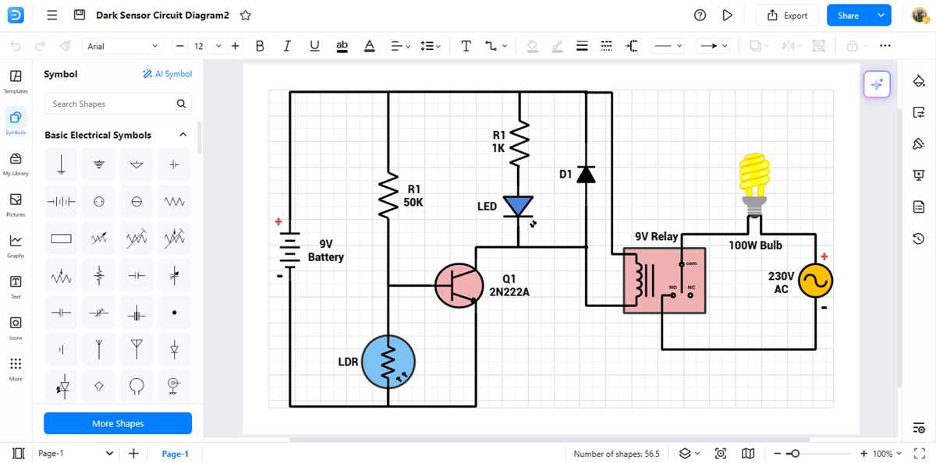The width and height of the screenshot is (936, 463).
Task: Click the fullscreen expand icon
Action: (921, 453)
